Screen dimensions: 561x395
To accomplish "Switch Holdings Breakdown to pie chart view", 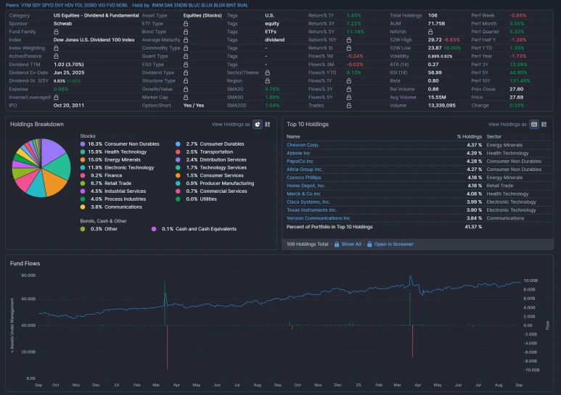I will pos(257,124).
